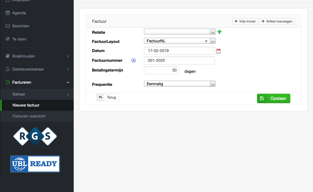
Task: Click the Factuurnummer info icon
Action: pos(134,60)
